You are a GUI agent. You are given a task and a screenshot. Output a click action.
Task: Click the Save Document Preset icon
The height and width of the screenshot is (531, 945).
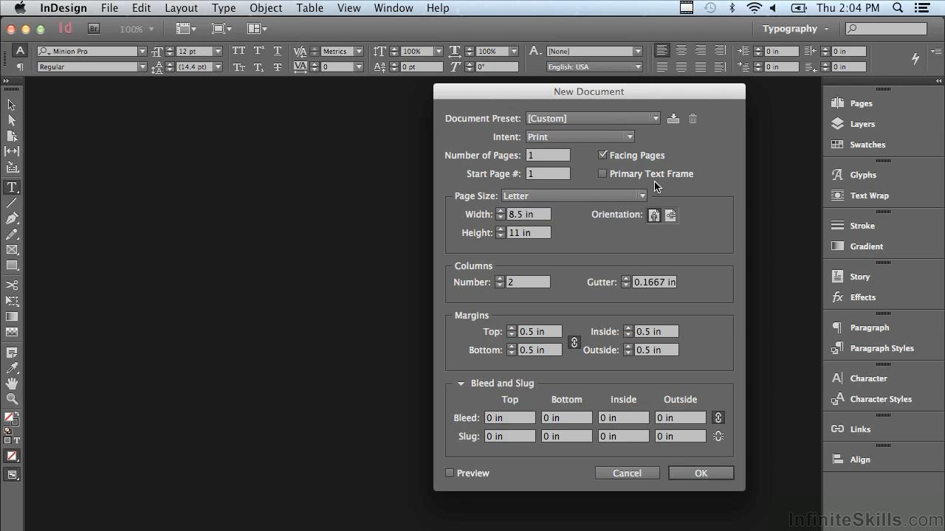point(673,119)
